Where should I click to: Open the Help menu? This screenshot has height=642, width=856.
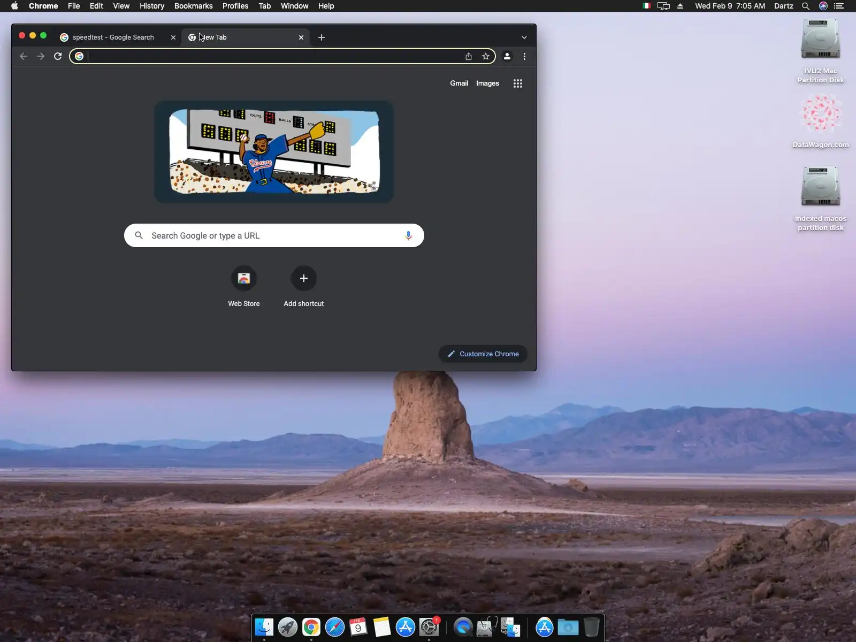(x=326, y=6)
